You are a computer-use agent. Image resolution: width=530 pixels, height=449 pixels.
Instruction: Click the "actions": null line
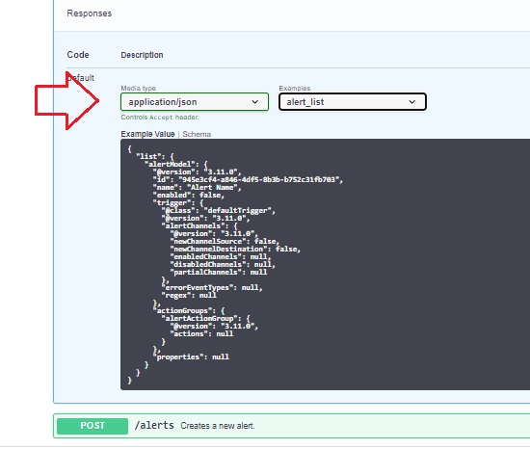201,333
